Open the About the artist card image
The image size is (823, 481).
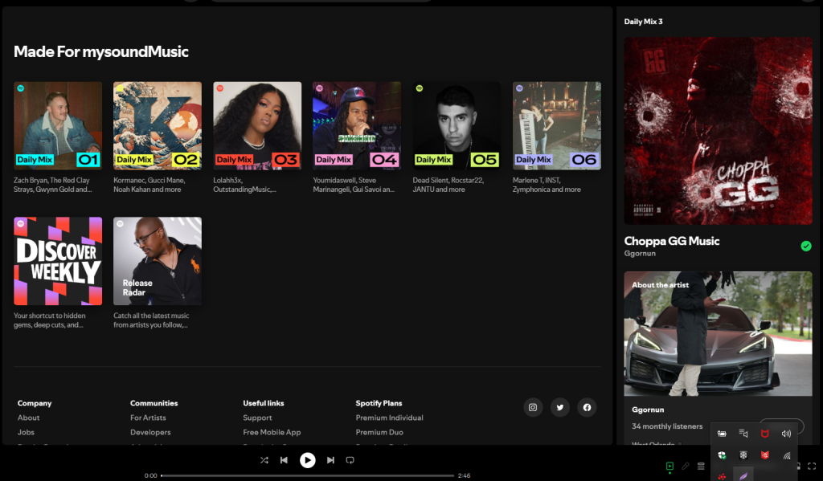click(x=718, y=333)
